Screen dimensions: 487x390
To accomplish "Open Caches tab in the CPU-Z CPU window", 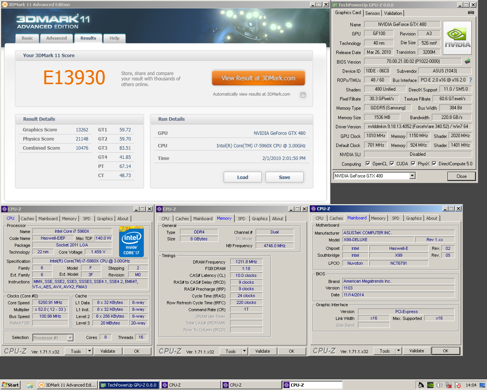I will pos(27,219).
